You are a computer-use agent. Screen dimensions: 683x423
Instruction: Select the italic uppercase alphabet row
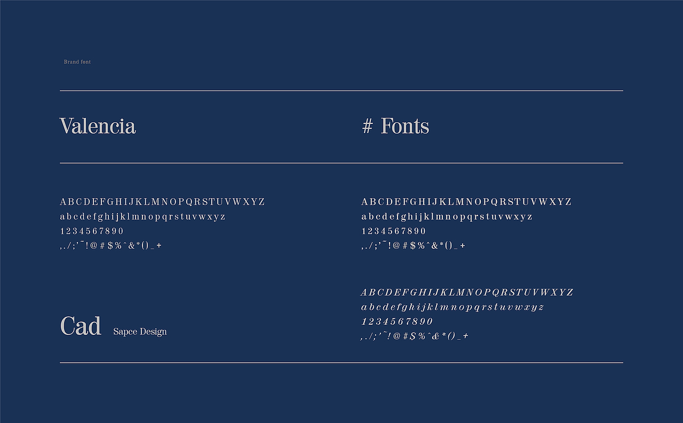[467, 293]
